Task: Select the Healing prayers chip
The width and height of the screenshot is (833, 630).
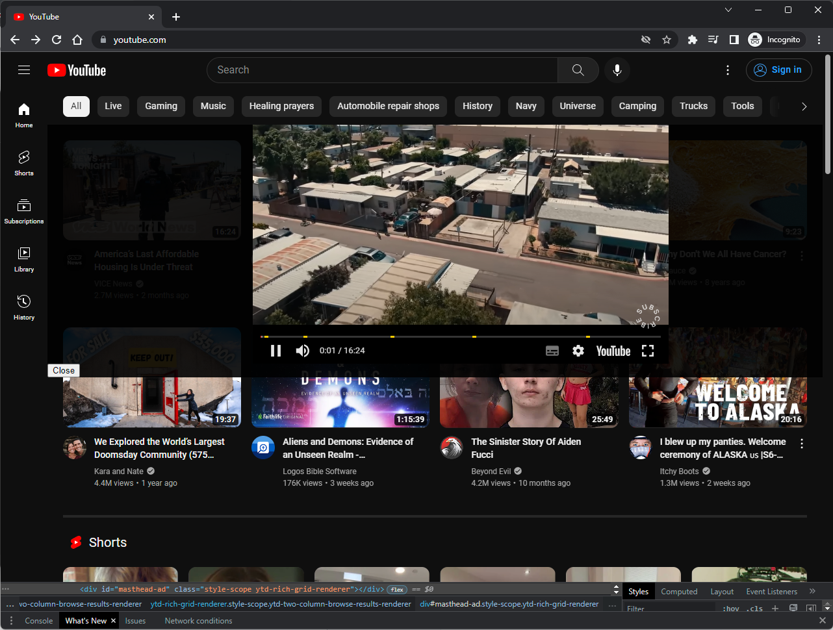Action: (x=281, y=106)
